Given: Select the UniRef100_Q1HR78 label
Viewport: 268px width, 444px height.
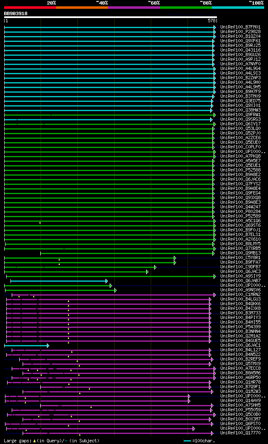Looking at the screenshot, I should (x=240, y=382).
